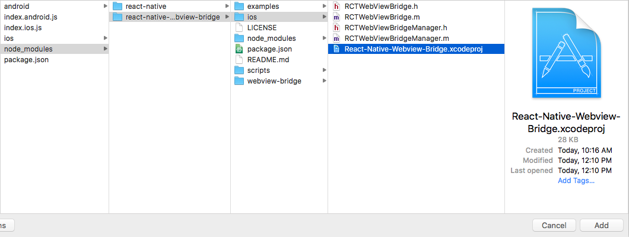Click the RCTWebViewBridge.h header file icon
The height and width of the screenshot is (237, 629).
tap(336, 7)
